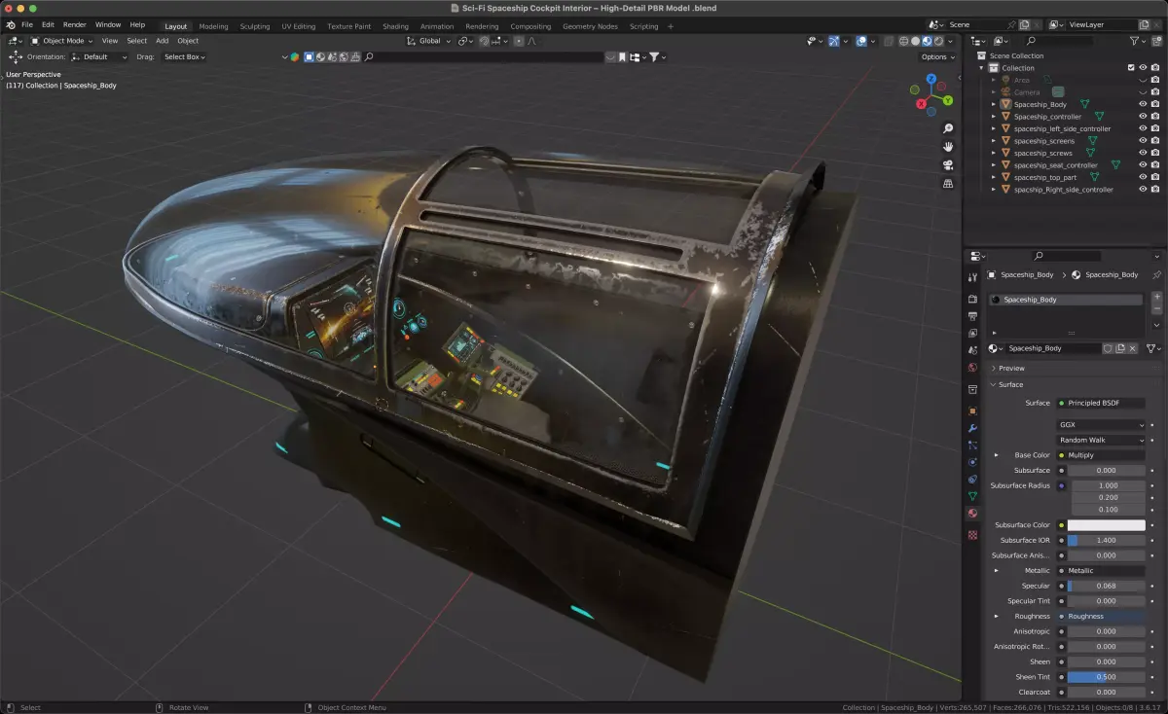
Task: Click the blue Z axis on navigation gizmo
Action: pyautogui.click(x=931, y=79)
